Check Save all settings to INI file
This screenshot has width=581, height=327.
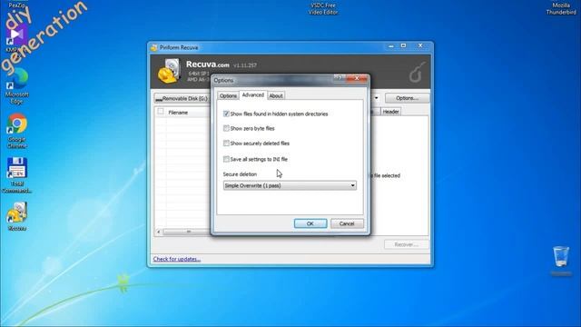tap(226, 159)
